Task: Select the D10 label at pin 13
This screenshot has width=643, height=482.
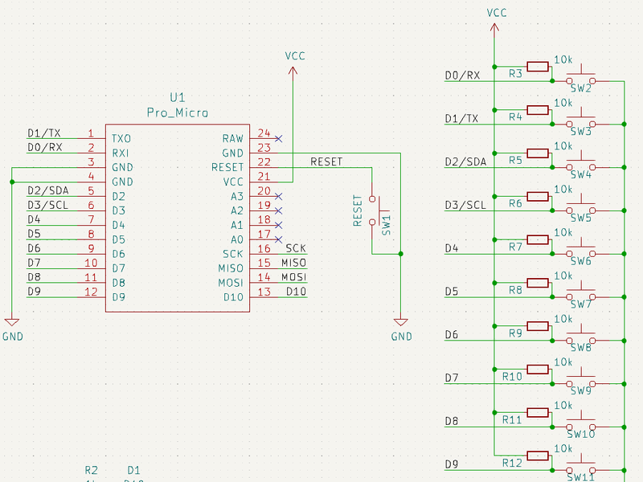Action: [296, 292]
